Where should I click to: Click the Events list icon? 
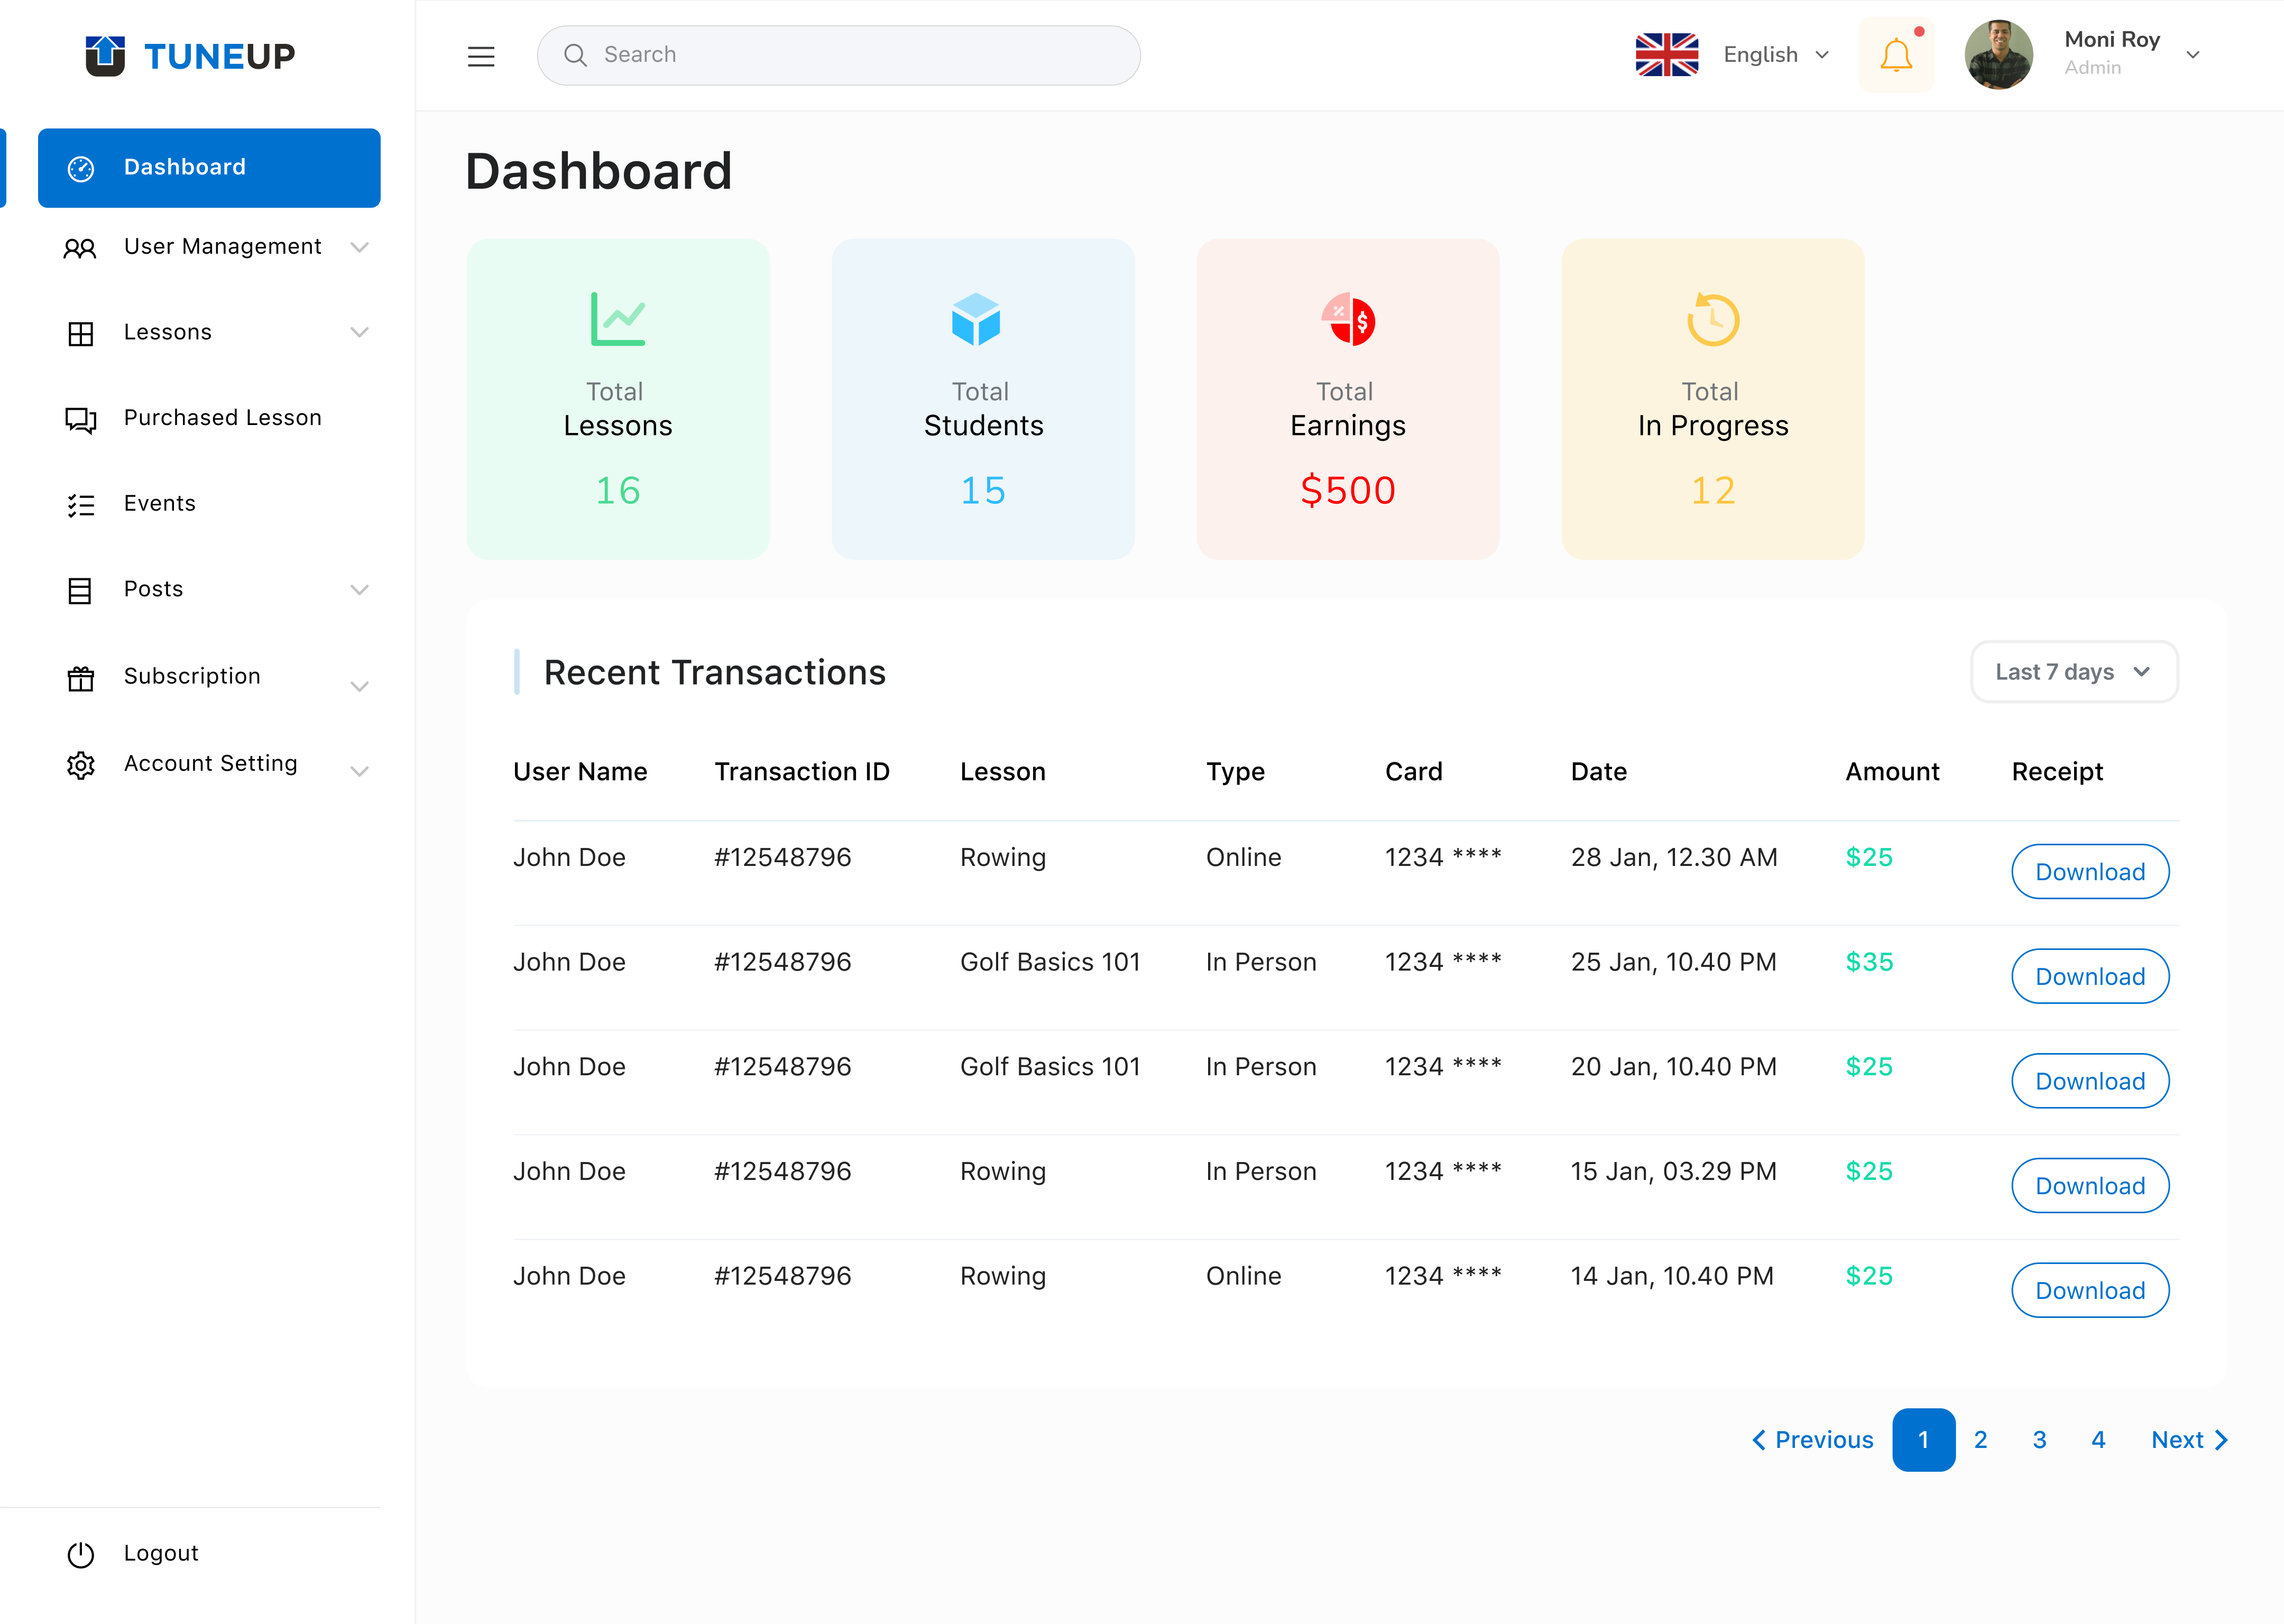click(80, 503)
